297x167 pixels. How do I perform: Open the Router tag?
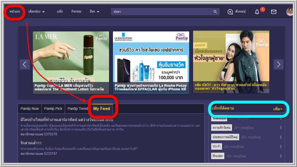point(218,156)
